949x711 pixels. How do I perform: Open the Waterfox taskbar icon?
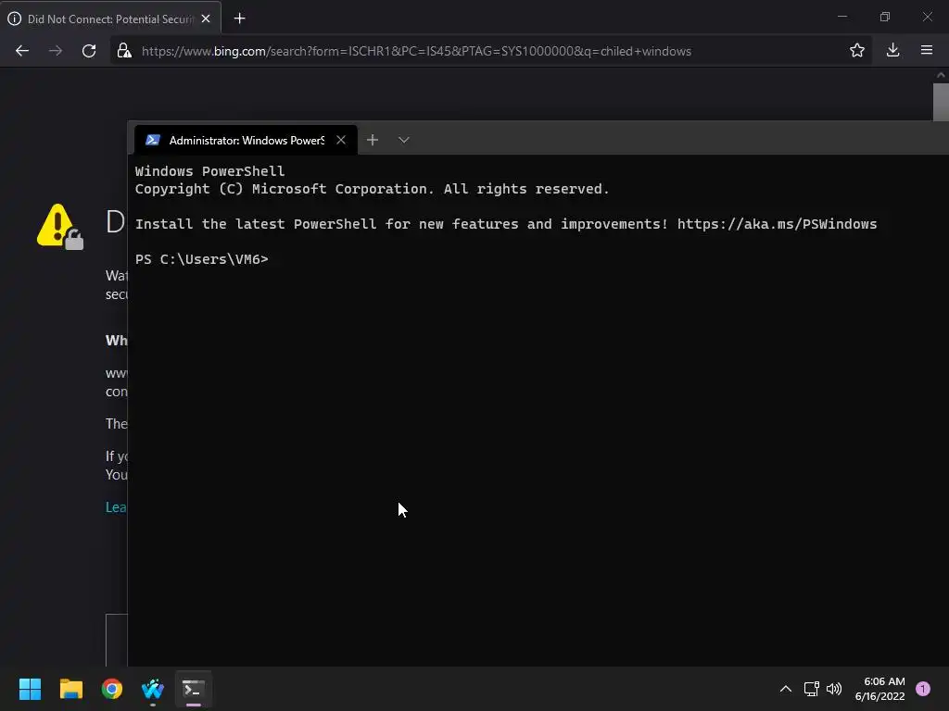153,689
